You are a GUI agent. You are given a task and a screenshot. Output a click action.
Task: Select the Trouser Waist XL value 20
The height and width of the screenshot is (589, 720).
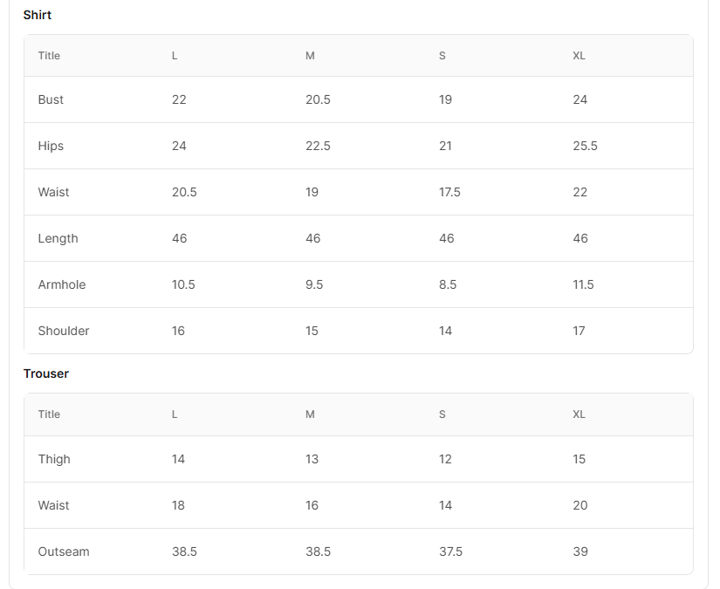click(580, 505)
